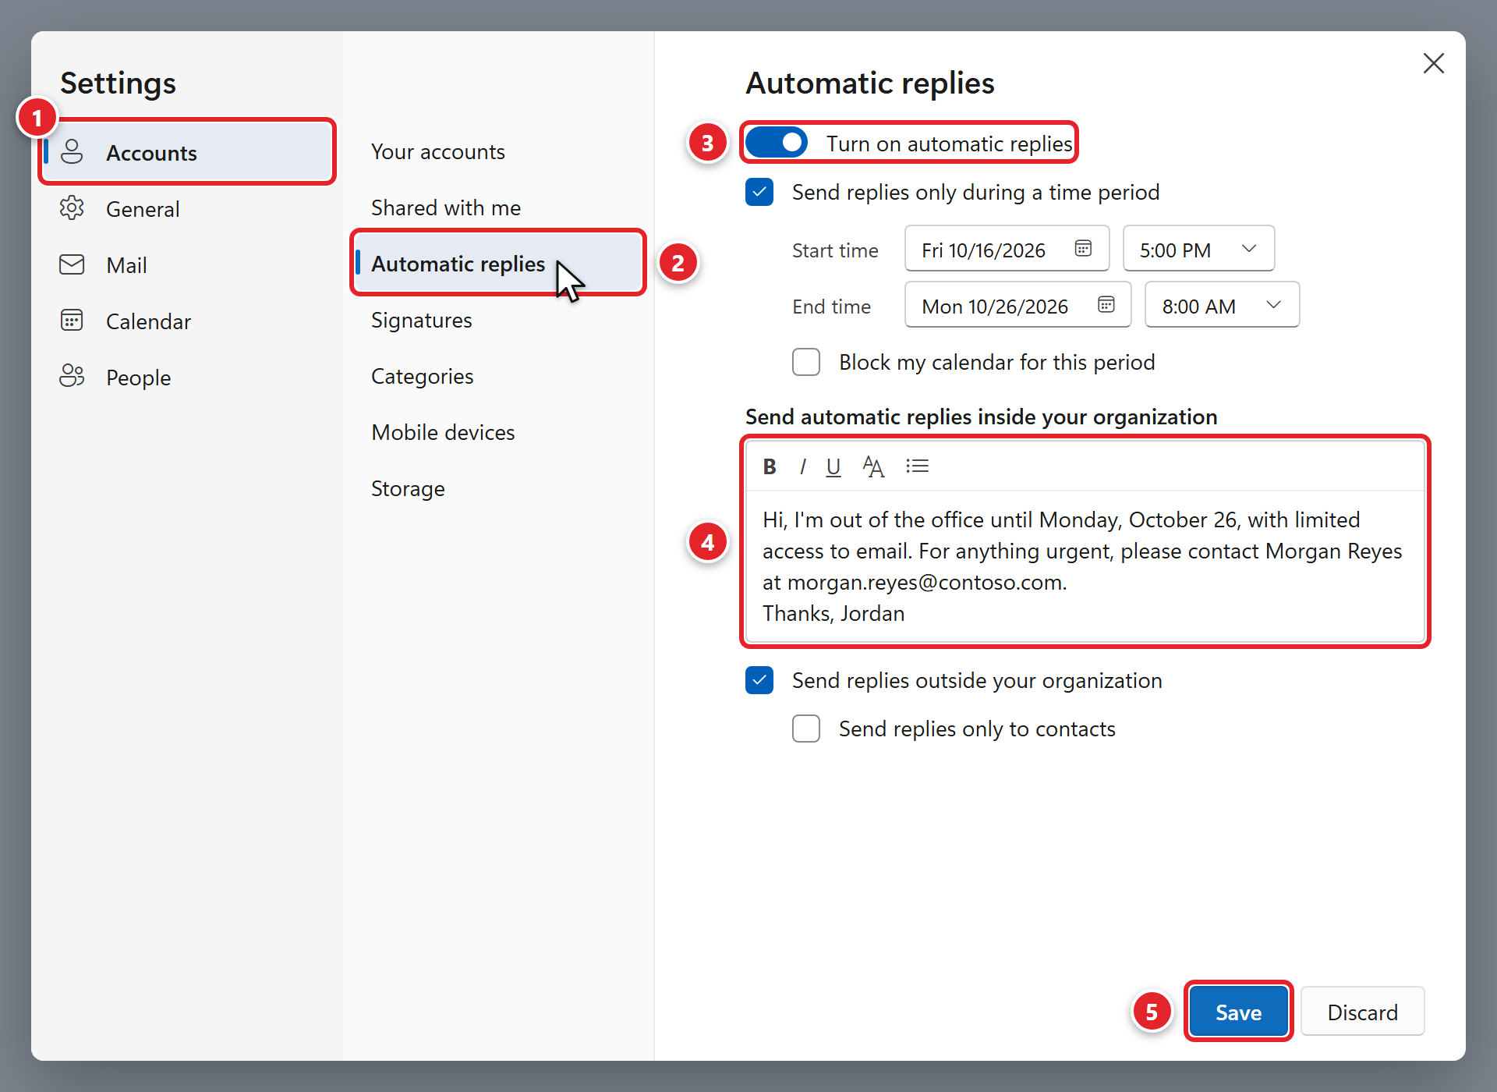Select Automatic replies section
This screenshot has height=1092, width=1497.
pos(499,263)
